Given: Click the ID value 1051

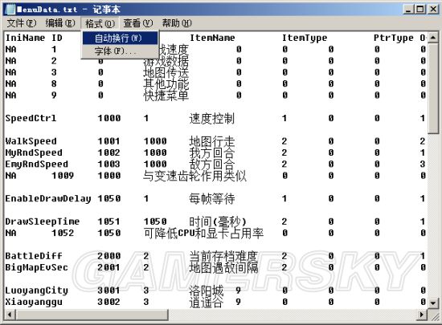Looking at the screenshot, I should (109, 221).
